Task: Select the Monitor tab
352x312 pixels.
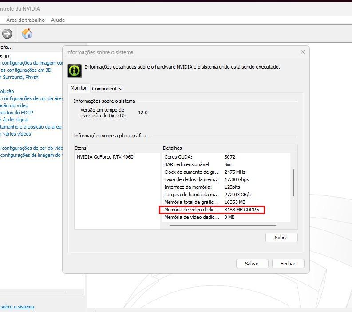Action: click(79, 88)
